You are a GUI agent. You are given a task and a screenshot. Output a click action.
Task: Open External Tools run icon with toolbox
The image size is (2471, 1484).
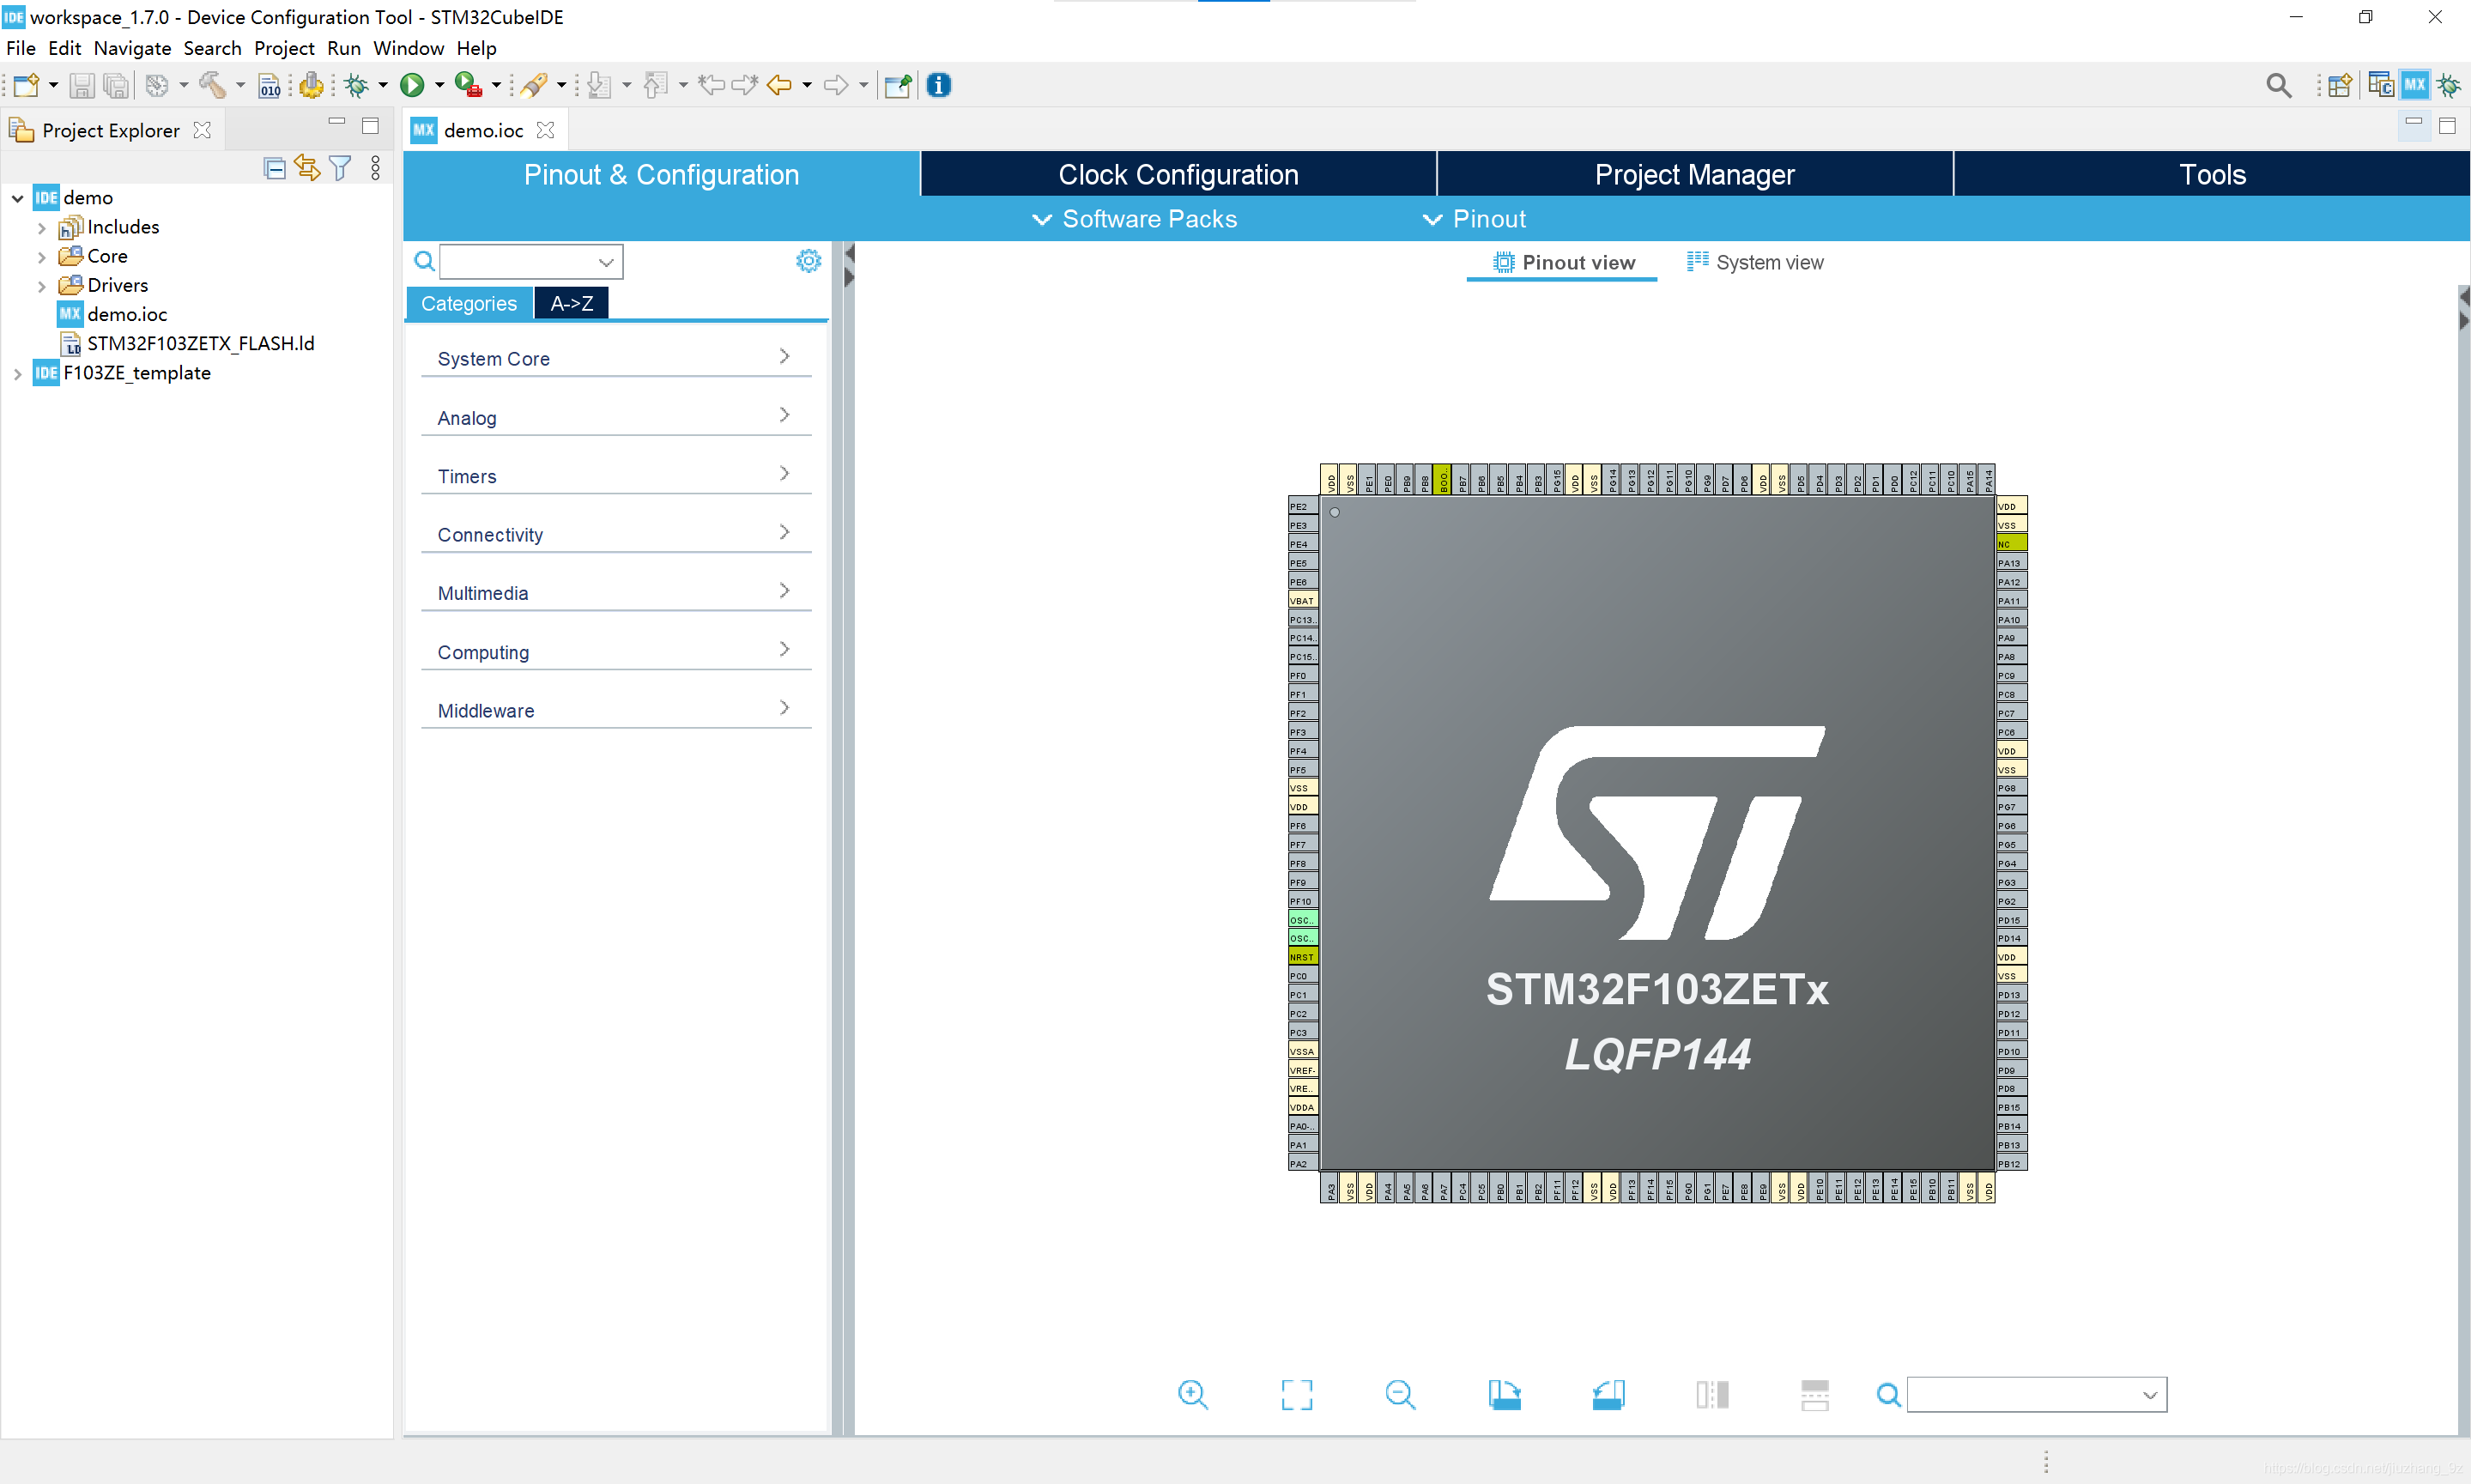point(468,86)
